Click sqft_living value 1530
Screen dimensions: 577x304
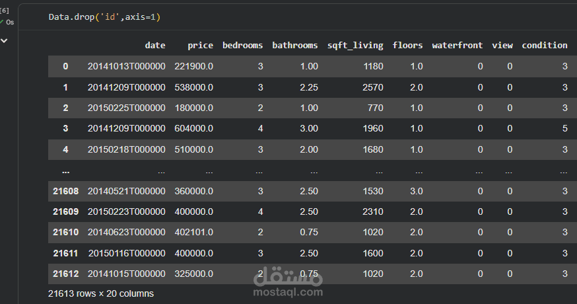(373, 191)
